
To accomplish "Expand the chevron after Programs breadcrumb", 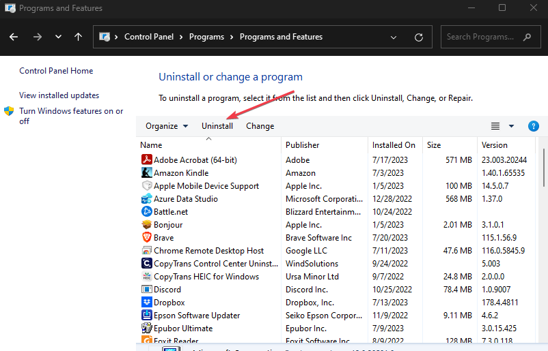I will pos(232,37).
